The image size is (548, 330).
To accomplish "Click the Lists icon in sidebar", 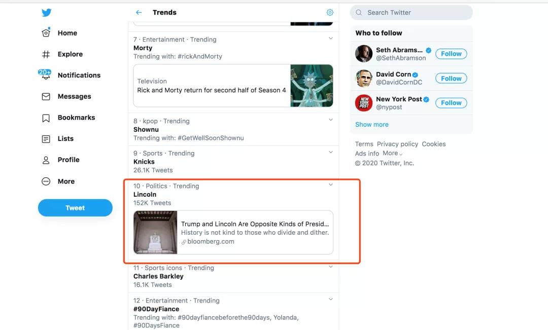I will 46,139.
